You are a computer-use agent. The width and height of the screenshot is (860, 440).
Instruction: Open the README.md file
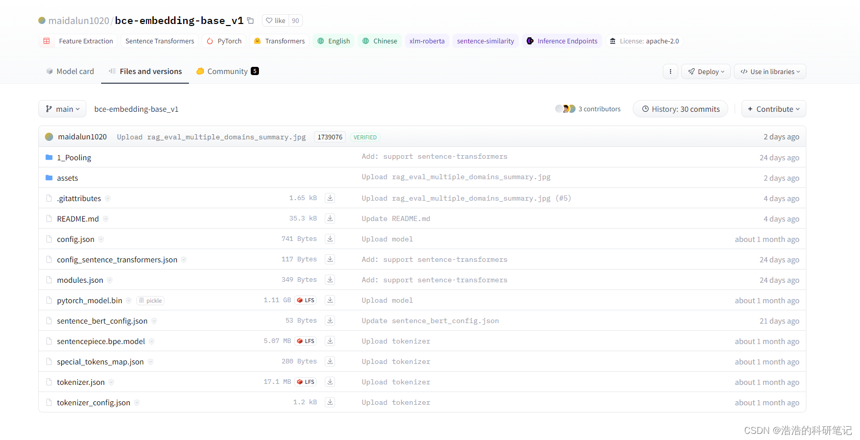(78, 218)
